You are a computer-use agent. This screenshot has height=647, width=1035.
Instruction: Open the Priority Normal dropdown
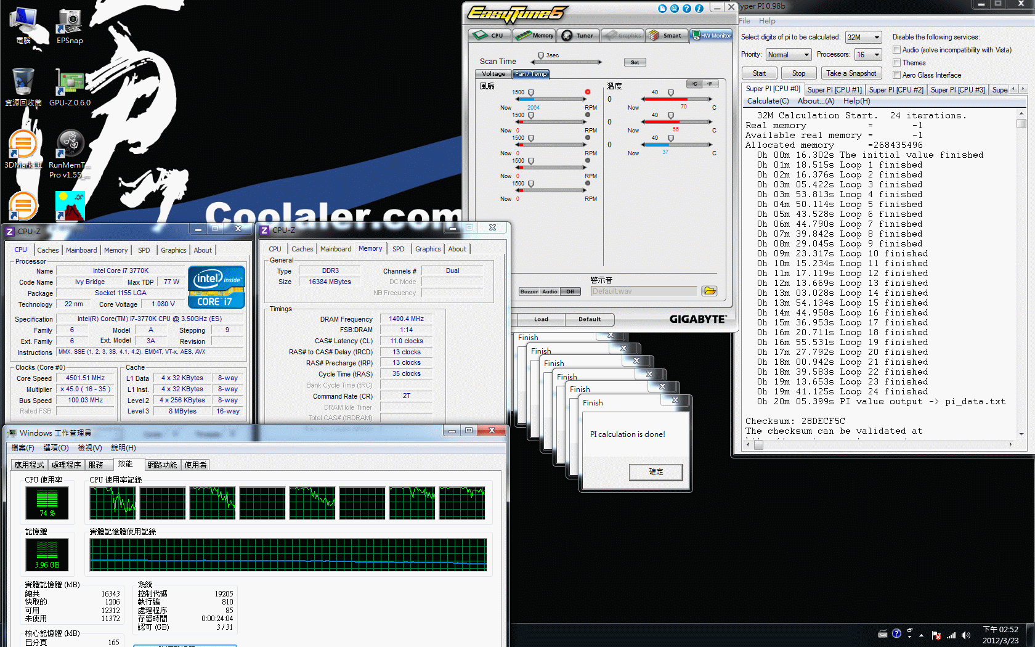(789, 55)
